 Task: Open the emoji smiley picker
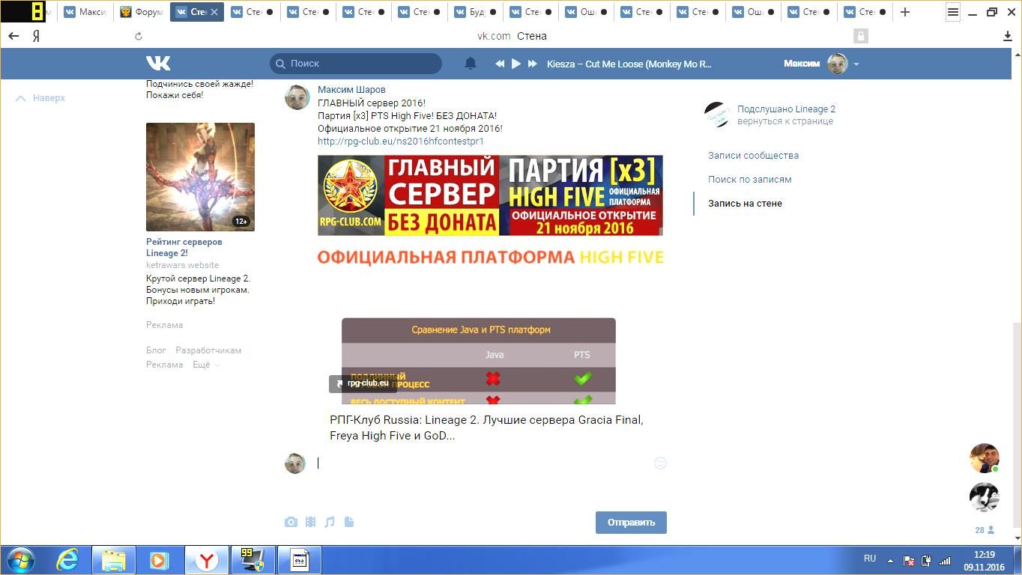coord(660,463)
